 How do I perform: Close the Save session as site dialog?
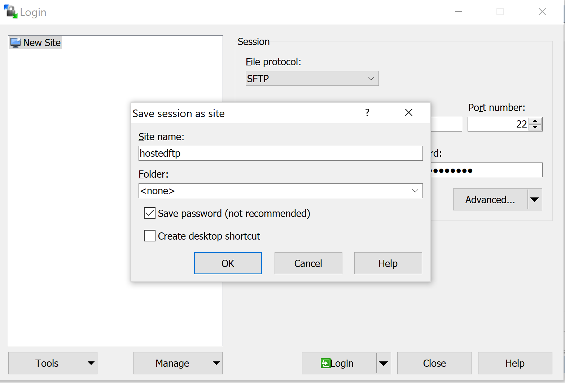pyautogui.click(x=408, y=113)
